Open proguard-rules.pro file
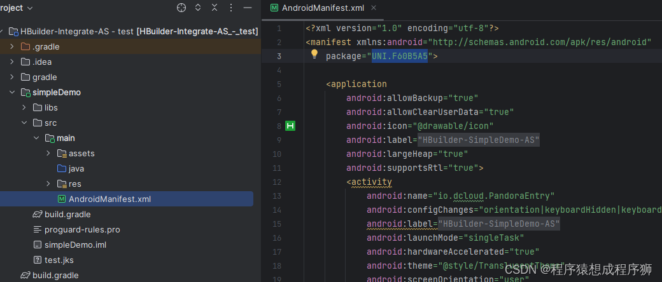The height and width of the screenshot is (282, 662). [x=82, y=229]
